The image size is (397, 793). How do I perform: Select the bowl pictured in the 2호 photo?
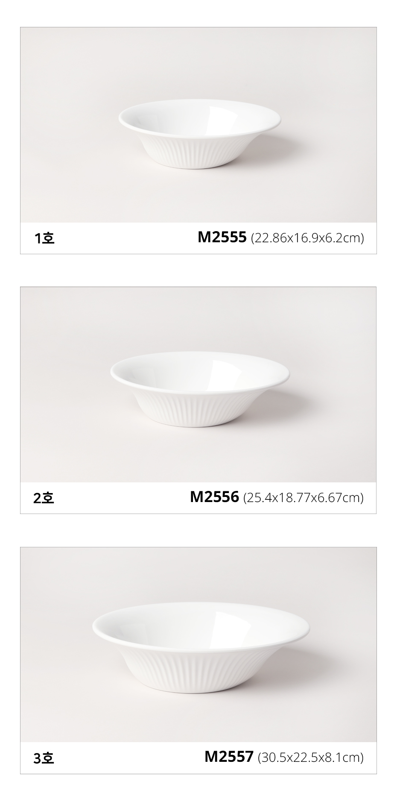pyautogui.click(x=200, y=390)
